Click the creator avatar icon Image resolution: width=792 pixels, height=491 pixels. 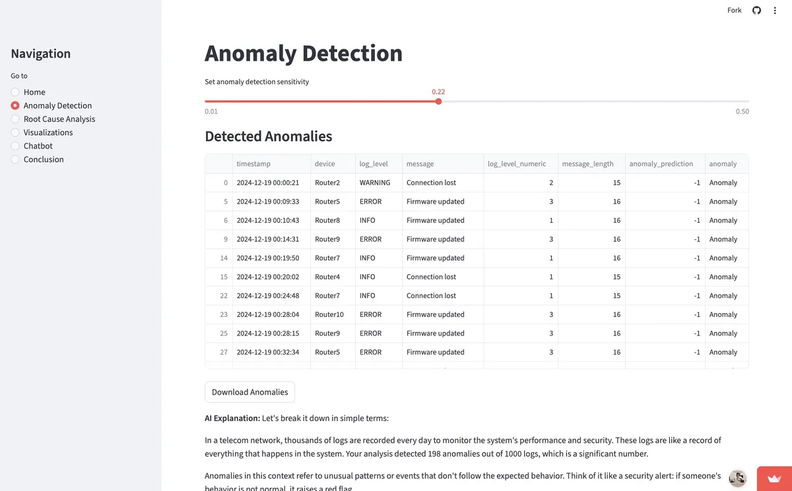click(737, 478)
